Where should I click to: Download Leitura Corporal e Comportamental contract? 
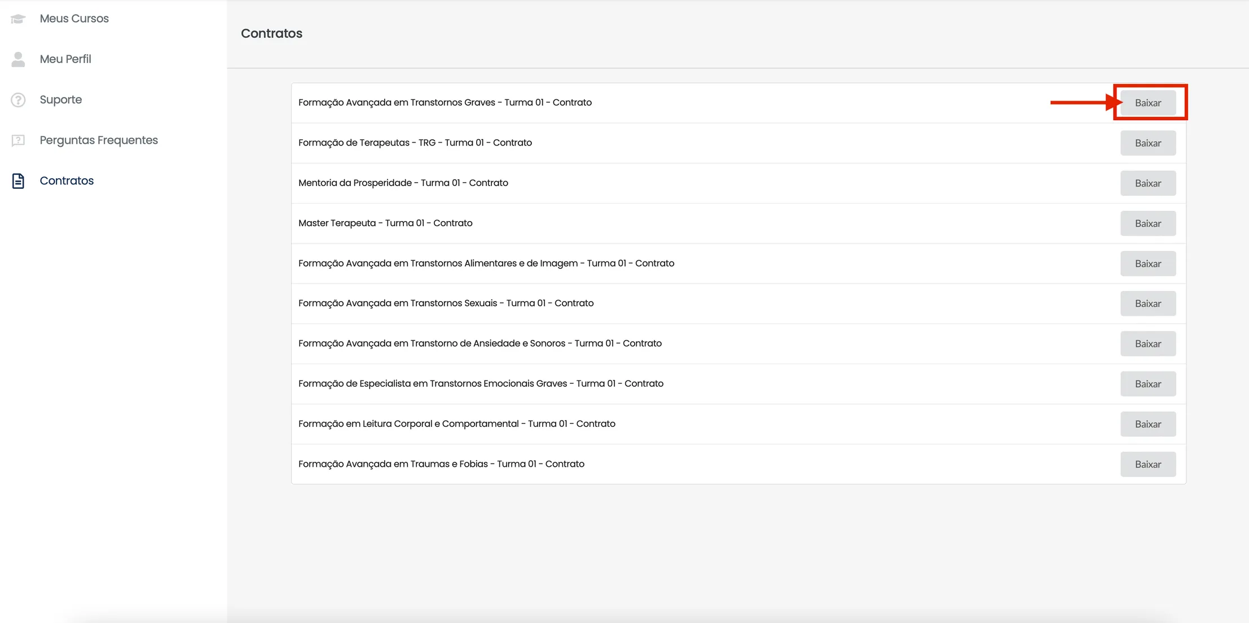tap(1148, 424)
